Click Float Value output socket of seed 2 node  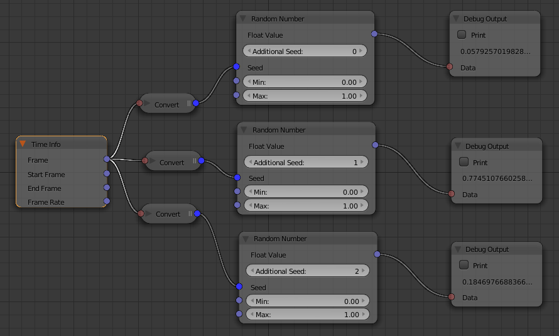tap(377, 254)
